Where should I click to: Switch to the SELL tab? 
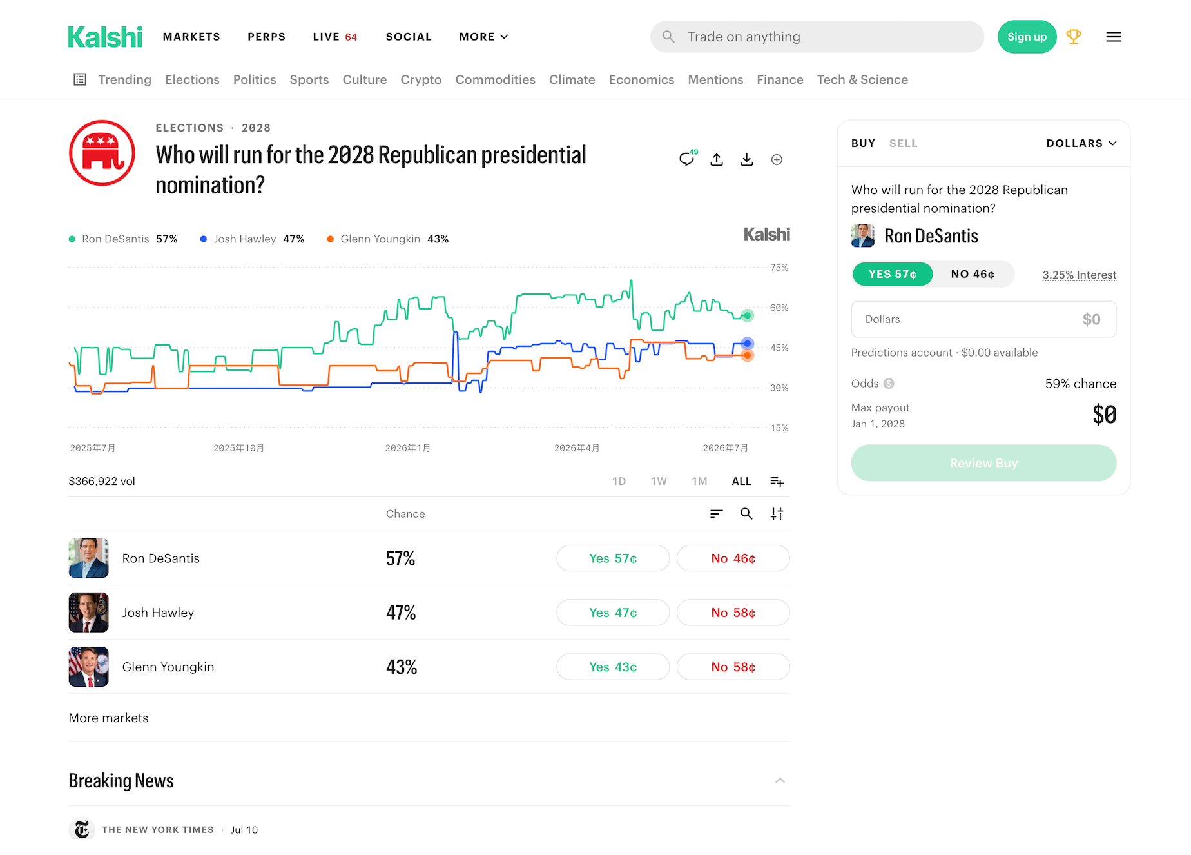[x=904, y=143]
